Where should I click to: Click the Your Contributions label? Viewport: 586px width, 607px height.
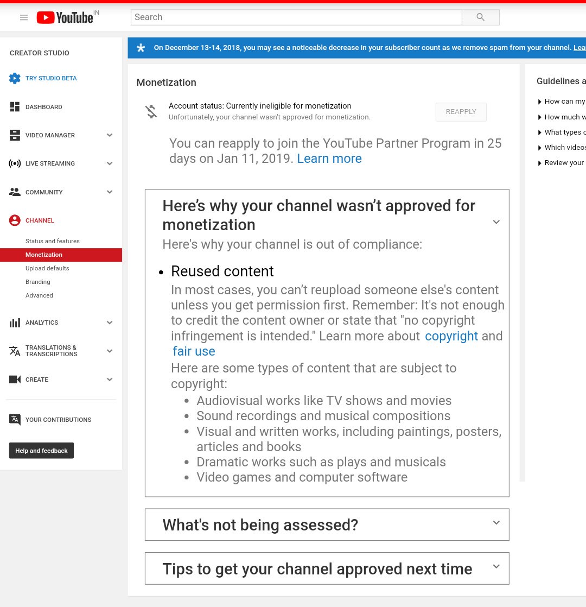click(x=59, y=420)
